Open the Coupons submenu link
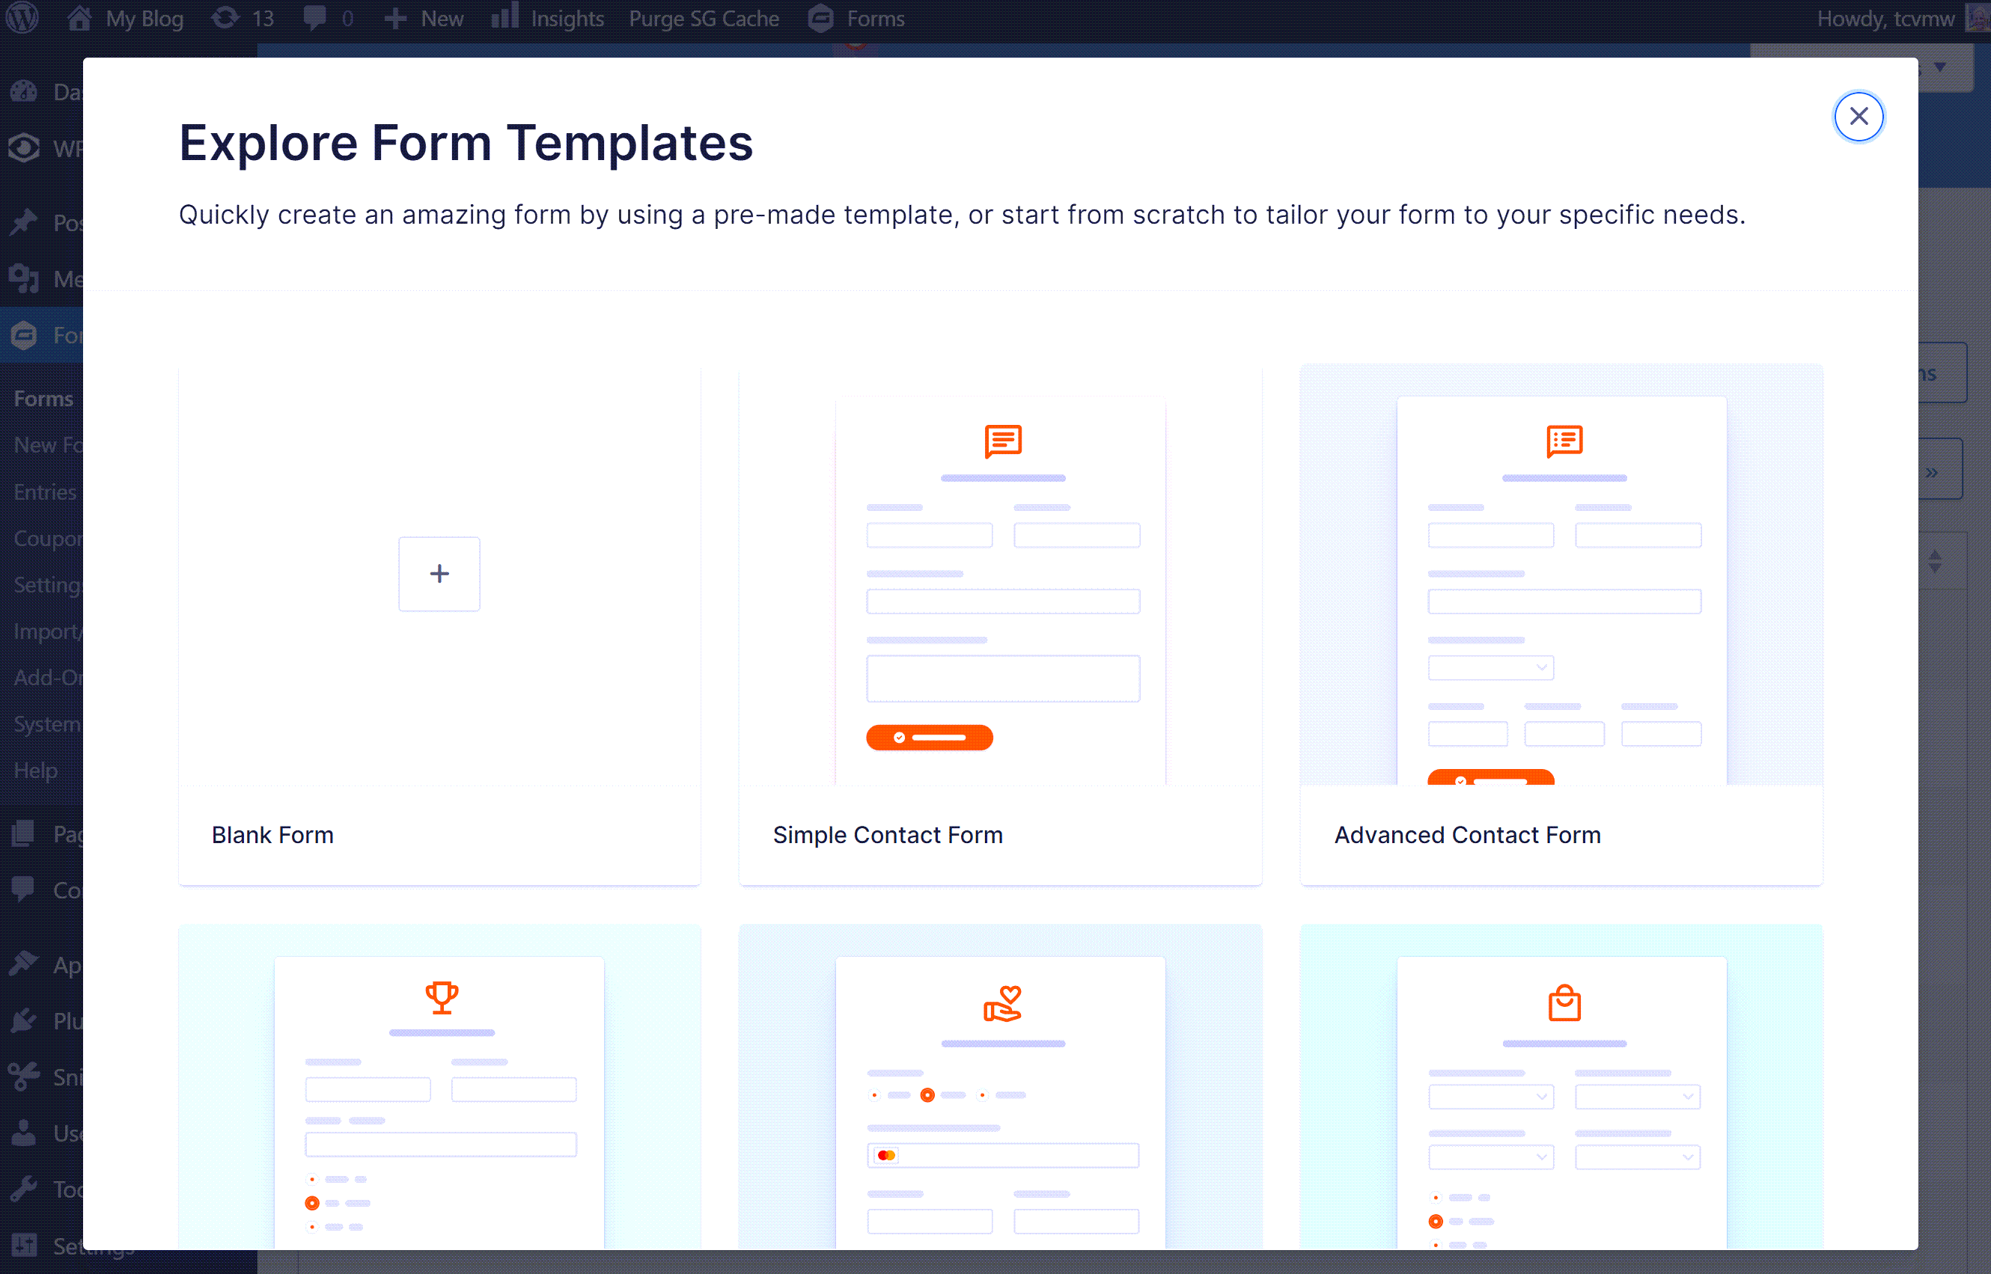 click(48, 539)
